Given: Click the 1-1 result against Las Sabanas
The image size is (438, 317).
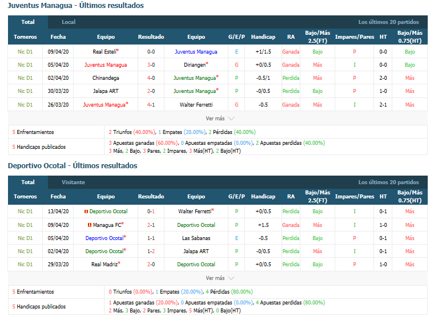Looking at the screenshot, I should point(151,238).
